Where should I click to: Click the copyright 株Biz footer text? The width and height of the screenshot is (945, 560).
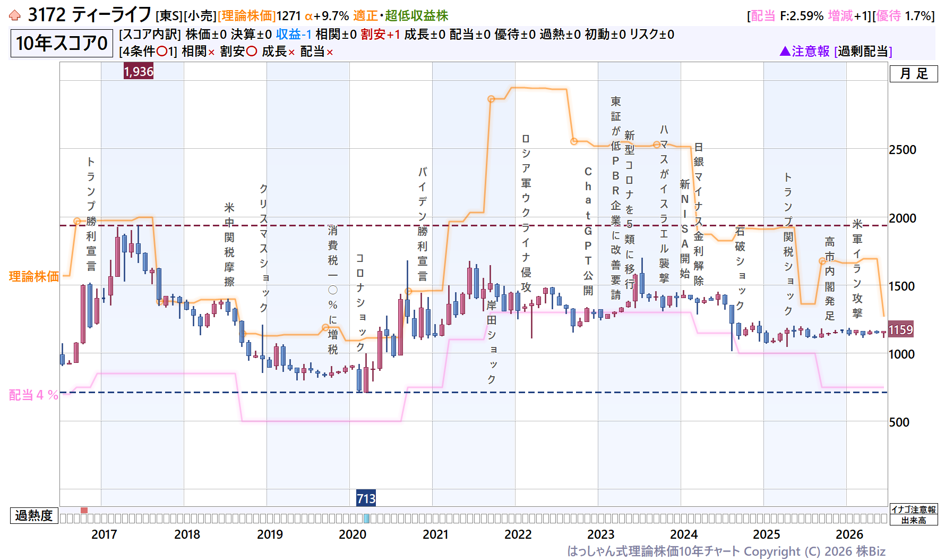coord(727,551)
